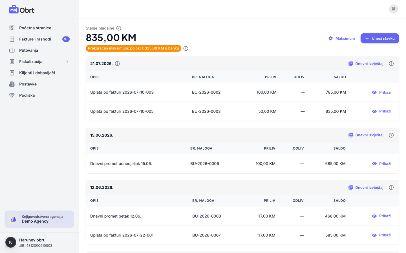Image resolution: width=406 pixels, height=253 pixels.
Task: Show entry BU-2026-0007 via Prikaži
Action: tap(381, 235)
